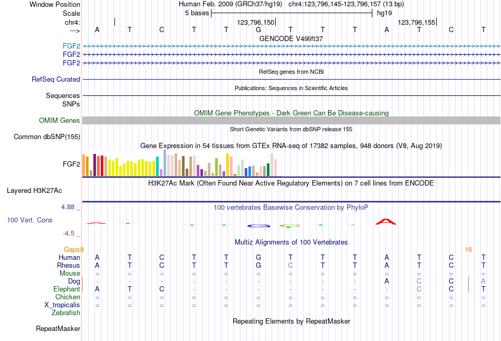Click the RefSeq Curated track label

(x=56, y=79)
